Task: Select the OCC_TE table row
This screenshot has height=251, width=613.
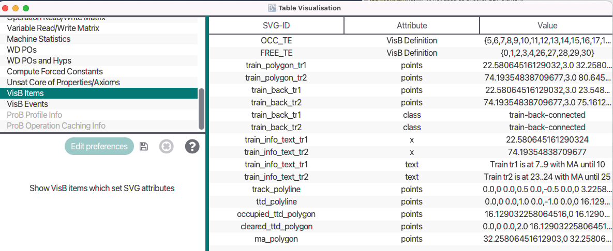Action: (x=276, y=40)
